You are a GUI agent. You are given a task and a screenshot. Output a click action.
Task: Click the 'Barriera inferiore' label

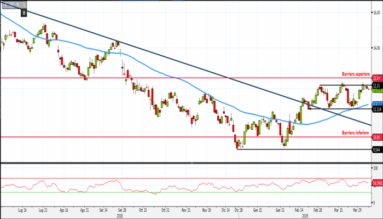click(356, 133)
